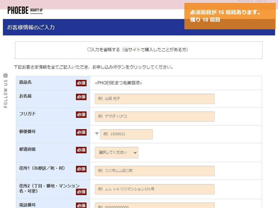Check the 入力を省略する checkbox
This screenshot has width=278, height=208.
89,50
